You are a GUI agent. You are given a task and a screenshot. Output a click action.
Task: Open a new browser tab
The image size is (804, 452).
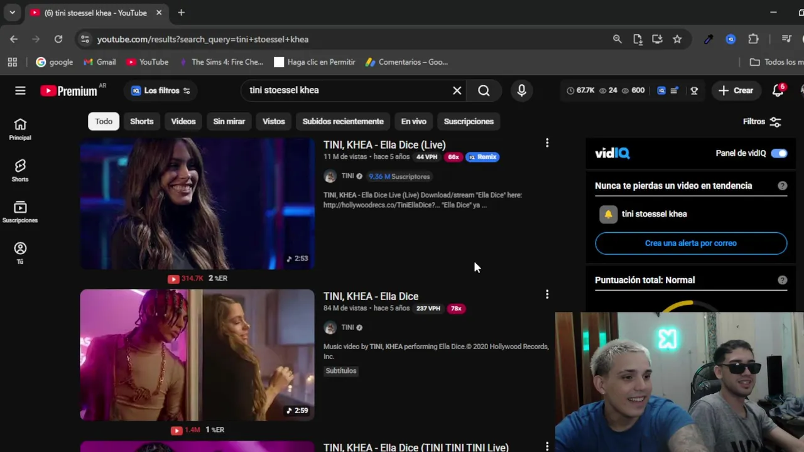[181, 13]
